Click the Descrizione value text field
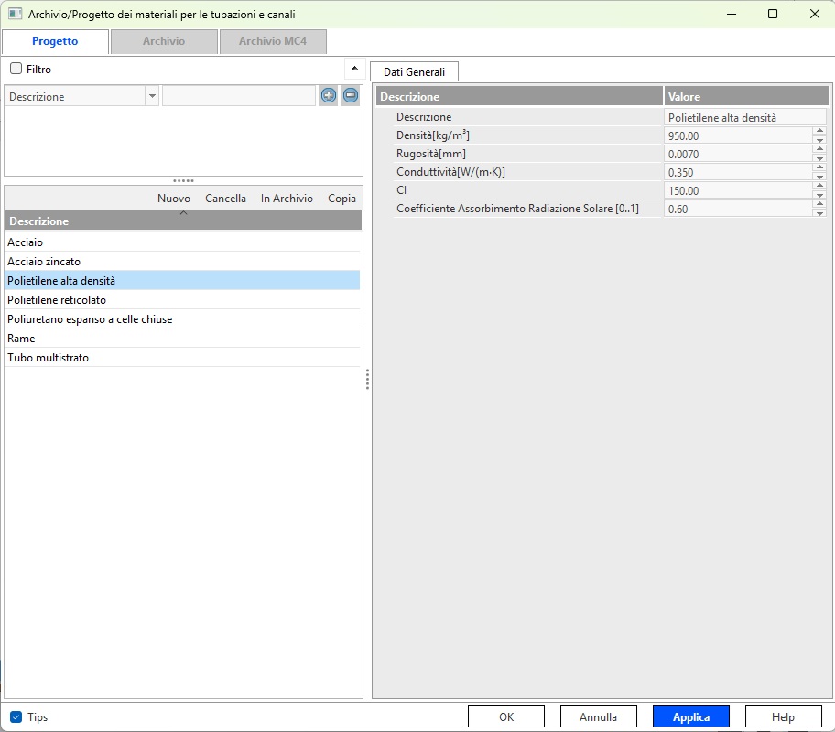835x732 pixels. pyautogui.click(x=744, y=118)
